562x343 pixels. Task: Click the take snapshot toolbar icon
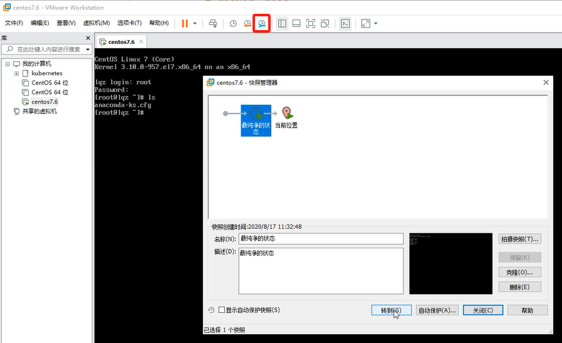[x=233, y=24]
